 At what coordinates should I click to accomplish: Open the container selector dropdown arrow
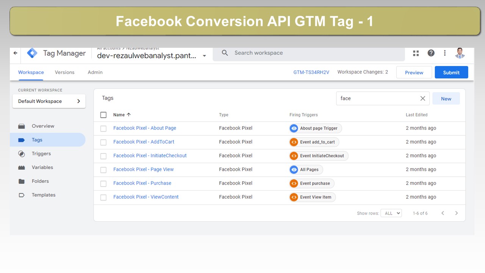click(204, 56)
